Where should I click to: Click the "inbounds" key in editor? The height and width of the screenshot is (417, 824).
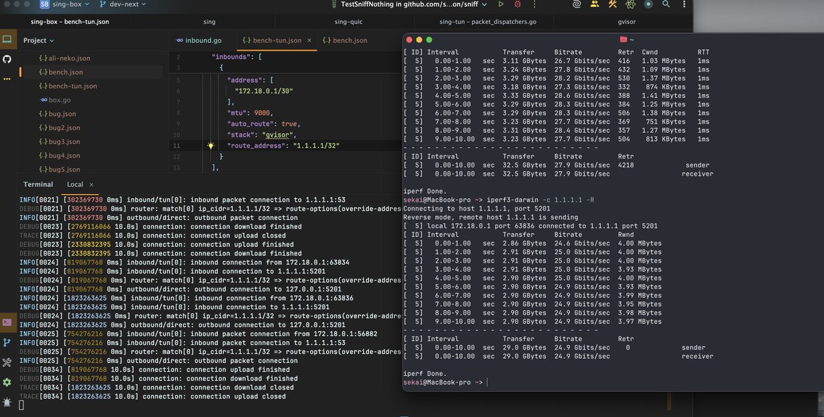[x=232, y=58]
